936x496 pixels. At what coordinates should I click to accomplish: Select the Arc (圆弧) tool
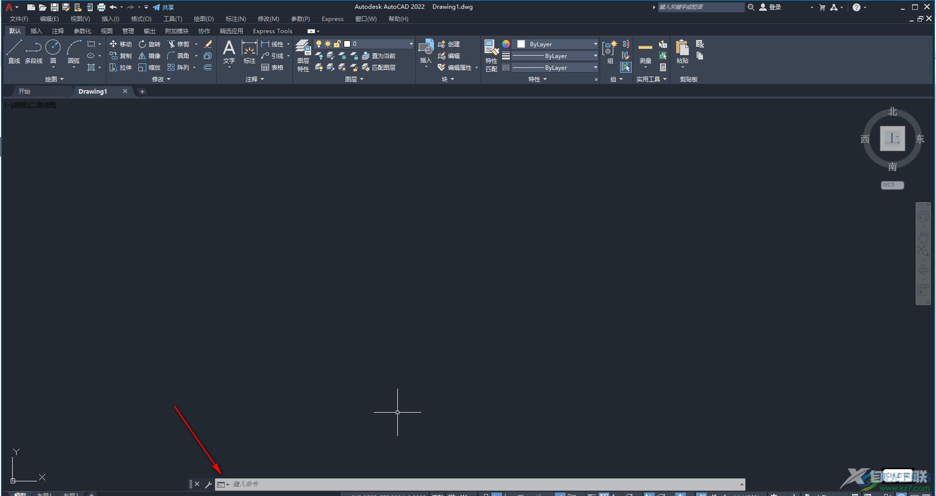click(74, 52)
